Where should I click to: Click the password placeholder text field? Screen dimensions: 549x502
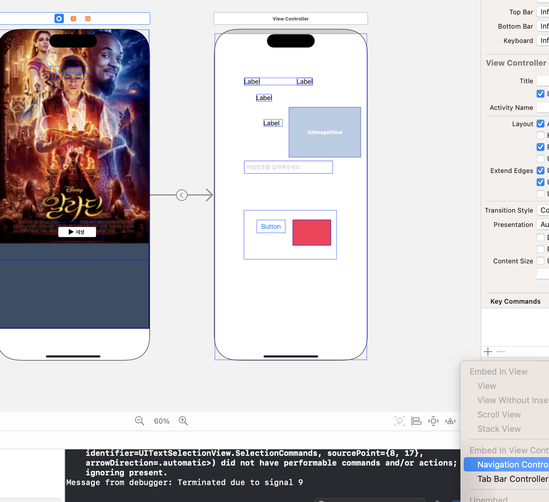tap(288, 167)
